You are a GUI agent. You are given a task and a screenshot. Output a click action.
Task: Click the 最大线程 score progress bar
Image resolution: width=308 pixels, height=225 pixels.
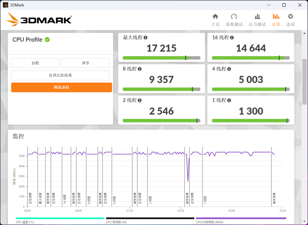(161, 58)
